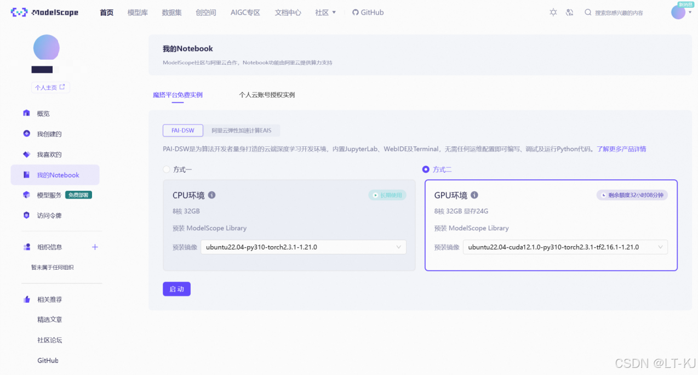The height and width of the screenshot is (375, 698).
Task: Click 我的Notebook page heading
Action: (188, 48)
